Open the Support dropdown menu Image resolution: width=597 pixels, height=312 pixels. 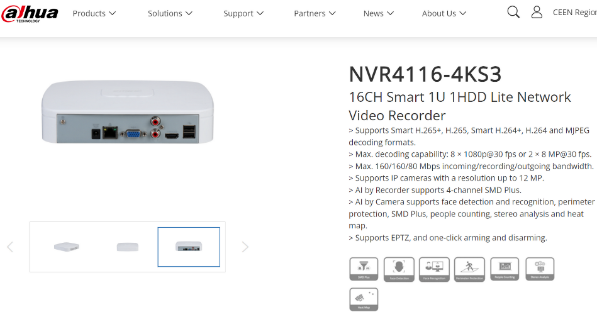tap(243, 13)
